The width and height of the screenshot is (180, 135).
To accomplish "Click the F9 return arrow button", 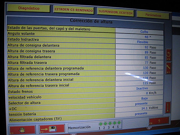I will pyautogui.click(x=168, y=54).
